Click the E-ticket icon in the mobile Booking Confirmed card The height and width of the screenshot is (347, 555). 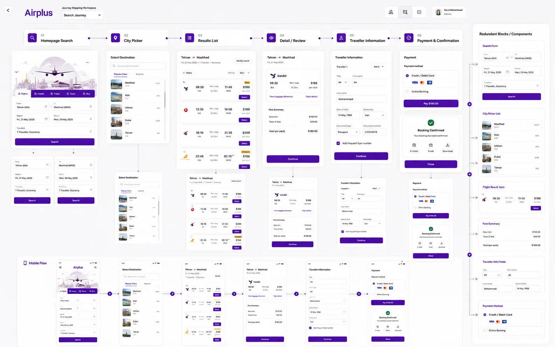[378, 327]
